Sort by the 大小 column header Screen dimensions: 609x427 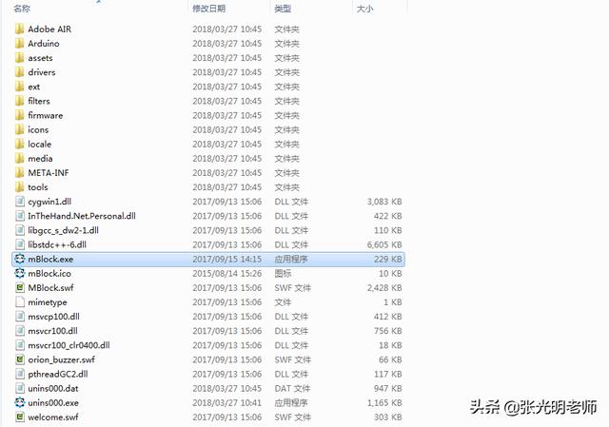tap(364, 9)
